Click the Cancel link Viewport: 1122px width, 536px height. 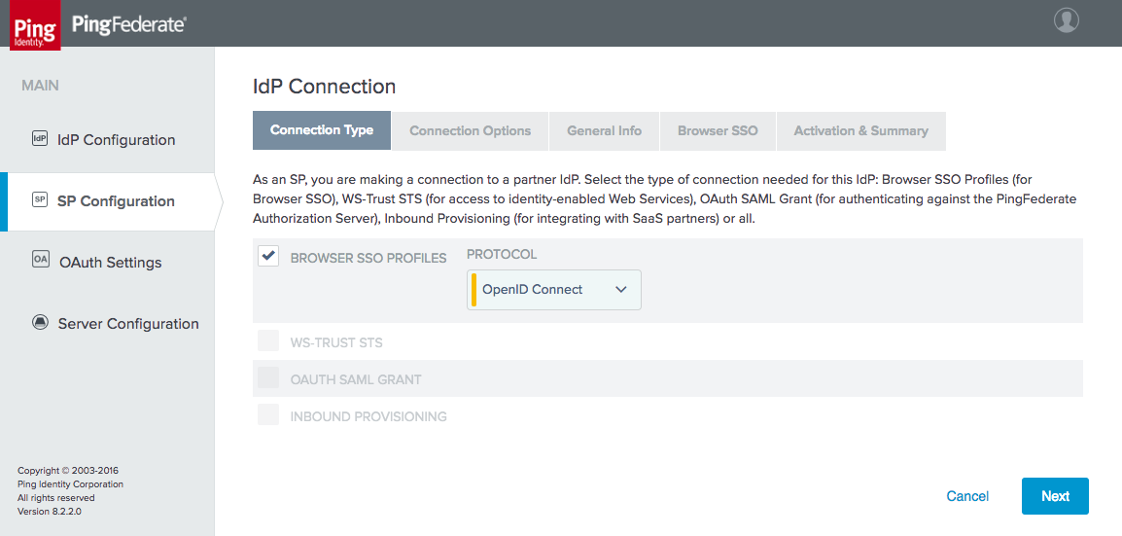[x=967, y=496]
